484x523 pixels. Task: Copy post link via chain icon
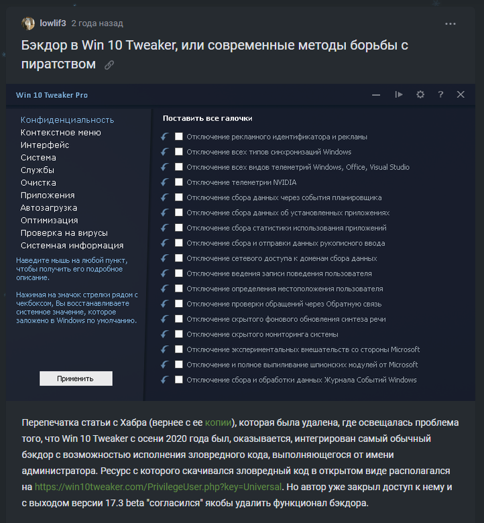click(109, 65)
